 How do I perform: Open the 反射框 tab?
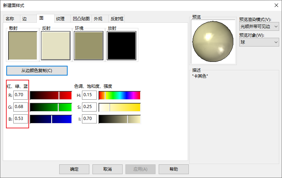[x=116, y=19]
